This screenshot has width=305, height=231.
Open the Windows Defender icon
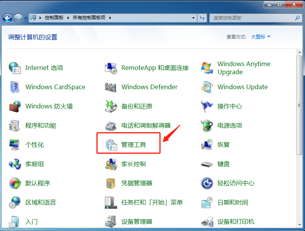click(x=111, y=87)
